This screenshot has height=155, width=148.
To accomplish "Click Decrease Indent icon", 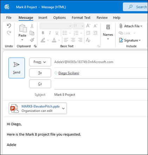I will tap(88, 33).
